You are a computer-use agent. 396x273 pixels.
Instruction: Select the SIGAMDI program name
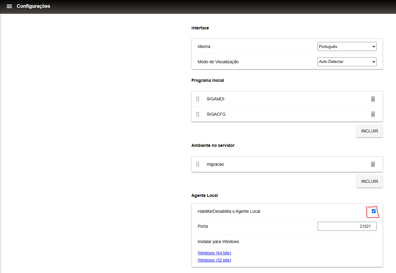click(215, 99)
